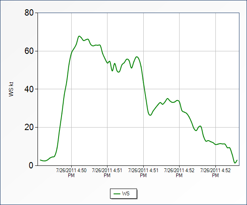The height and width of the screenshot is (205, 247).
Task: Click the first 7/26/2011 4:52 PM axis label
Action: click(179, 173)
